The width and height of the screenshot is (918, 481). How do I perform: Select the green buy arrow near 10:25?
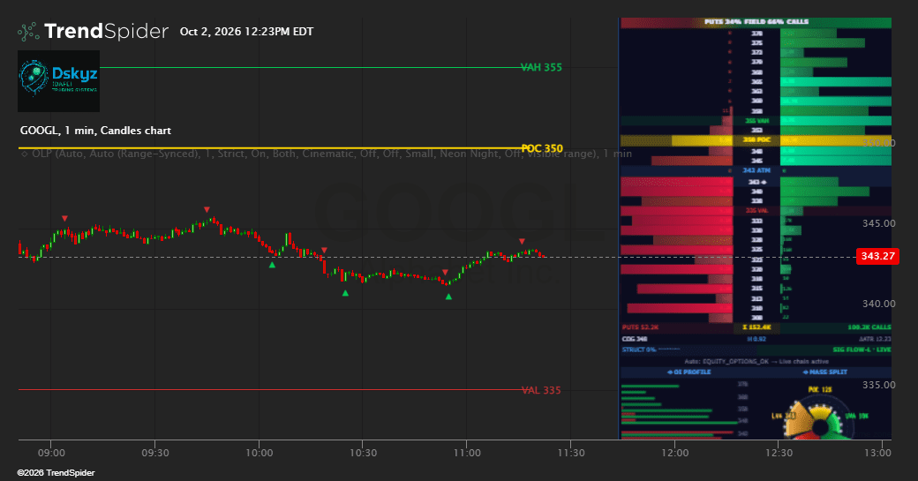point(345,293)
